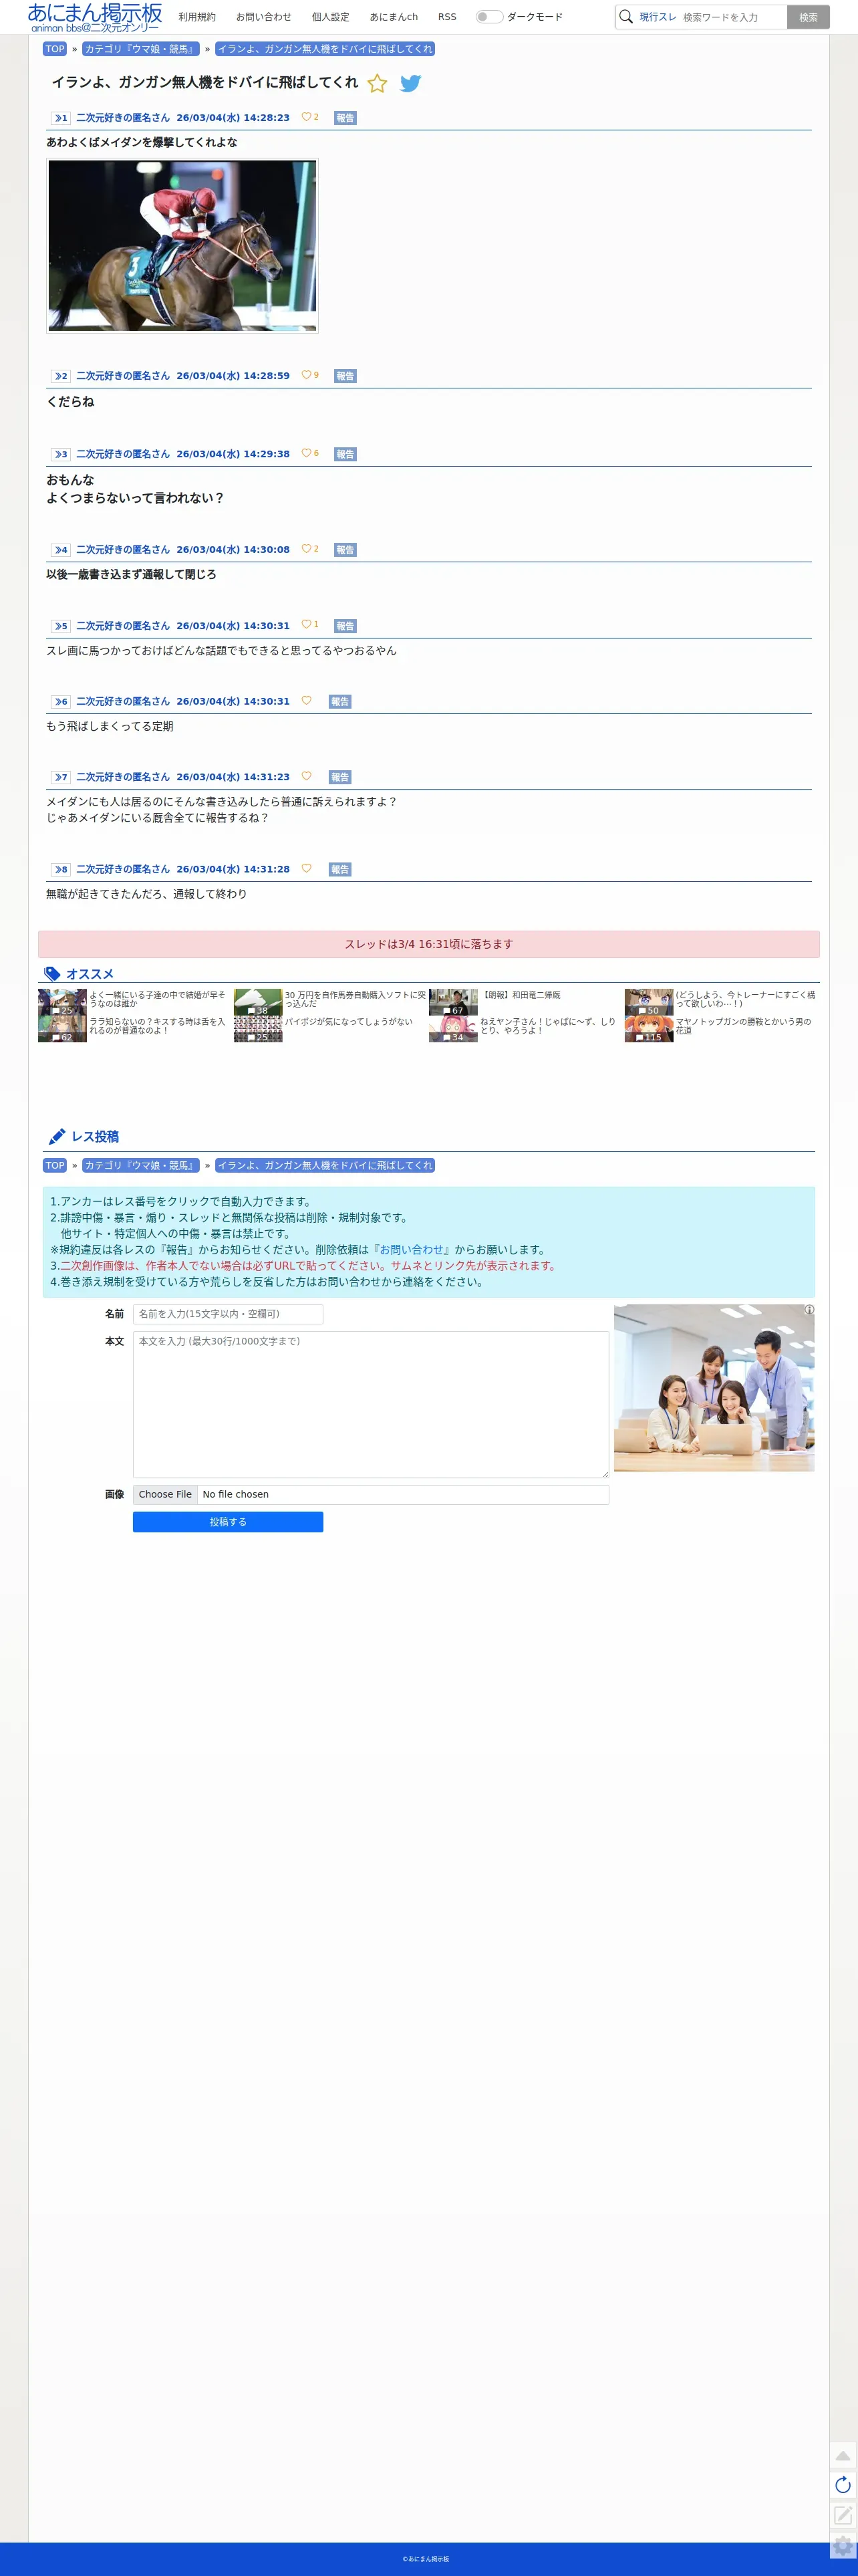Click the >>6 anchor number
This screenshot has height=2576, width=858.
(61, 702)
